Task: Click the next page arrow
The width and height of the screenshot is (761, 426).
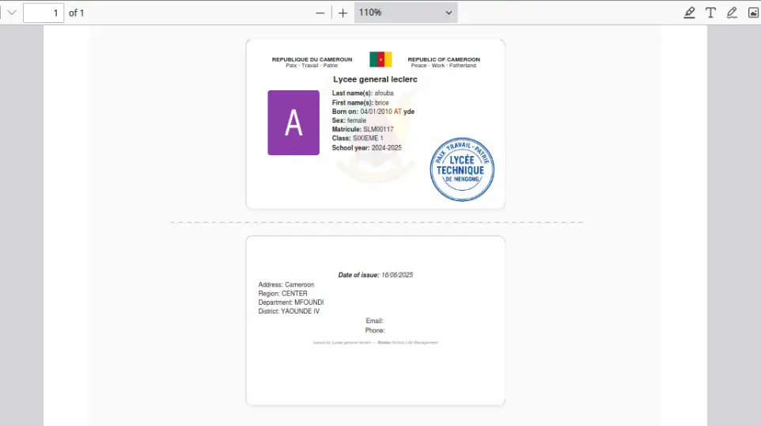Action: [x=11, y=13]
